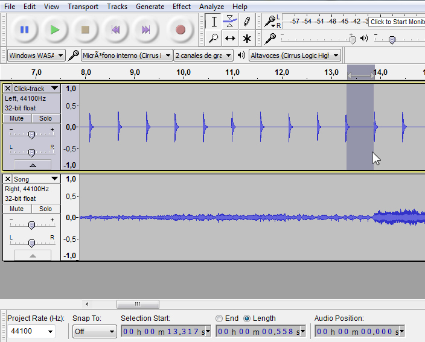The image size is (425, 342).
Task: Select the Length radio button
Action: coord(247,318)
